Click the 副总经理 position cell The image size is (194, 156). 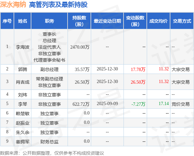[x=49, y=69]
